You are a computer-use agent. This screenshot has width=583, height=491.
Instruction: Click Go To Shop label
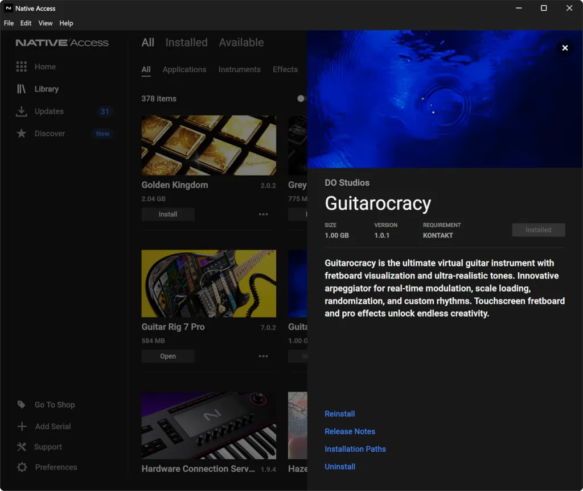click(55, 405)
